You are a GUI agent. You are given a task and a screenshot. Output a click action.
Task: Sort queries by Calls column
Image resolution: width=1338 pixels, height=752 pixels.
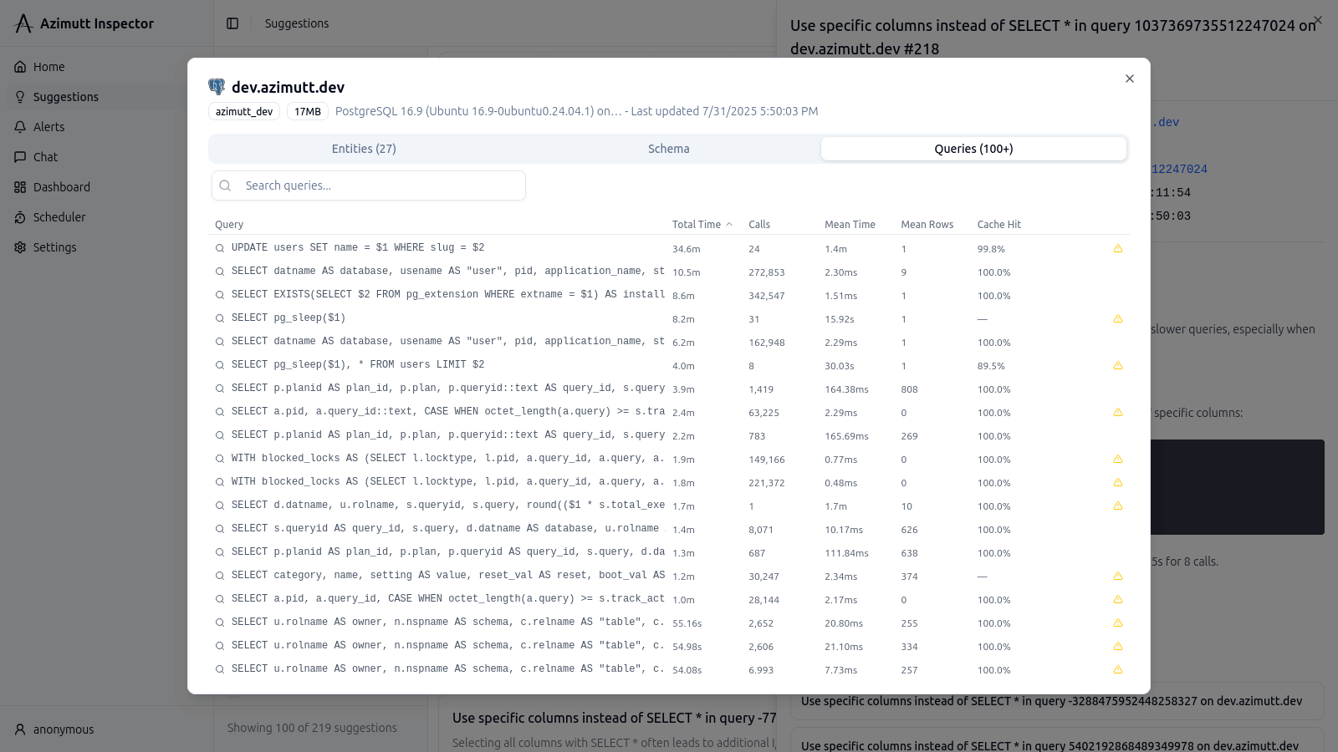point(759,225)
